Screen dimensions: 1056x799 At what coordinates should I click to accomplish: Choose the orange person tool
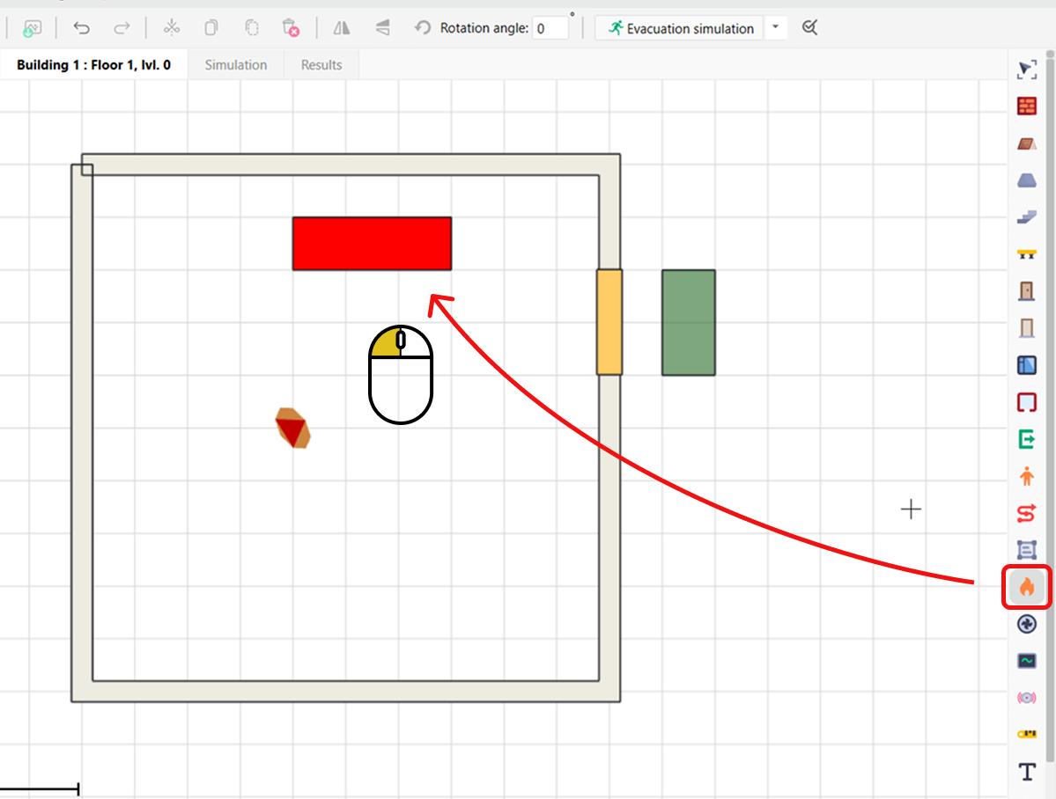tap(1026, 476)
